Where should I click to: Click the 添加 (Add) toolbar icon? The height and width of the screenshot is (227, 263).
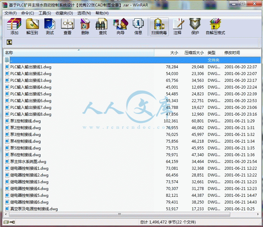pyautogui.click(x=14, y=26)
